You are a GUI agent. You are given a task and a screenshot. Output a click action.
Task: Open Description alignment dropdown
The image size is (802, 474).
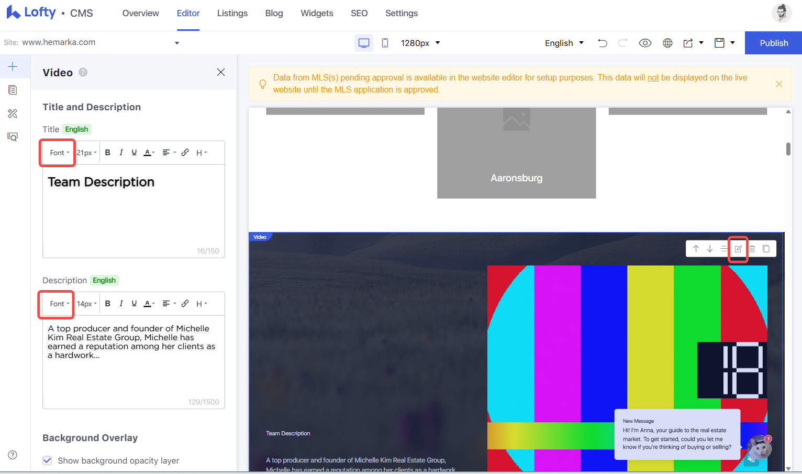[169, 304]
